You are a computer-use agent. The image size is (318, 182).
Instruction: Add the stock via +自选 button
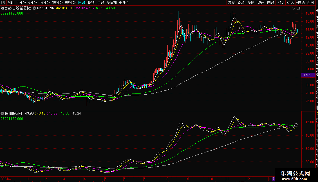[x=300, y=3]
